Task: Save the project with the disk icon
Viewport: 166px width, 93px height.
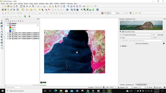Action: coord(8,6)
